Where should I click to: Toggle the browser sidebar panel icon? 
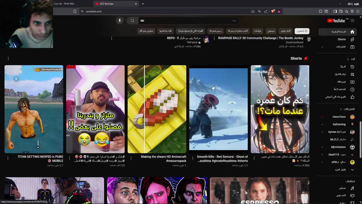click(x=335, y=11)
